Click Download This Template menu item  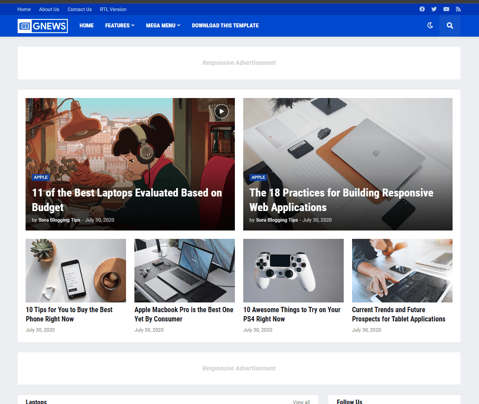[x=225, y=26]
